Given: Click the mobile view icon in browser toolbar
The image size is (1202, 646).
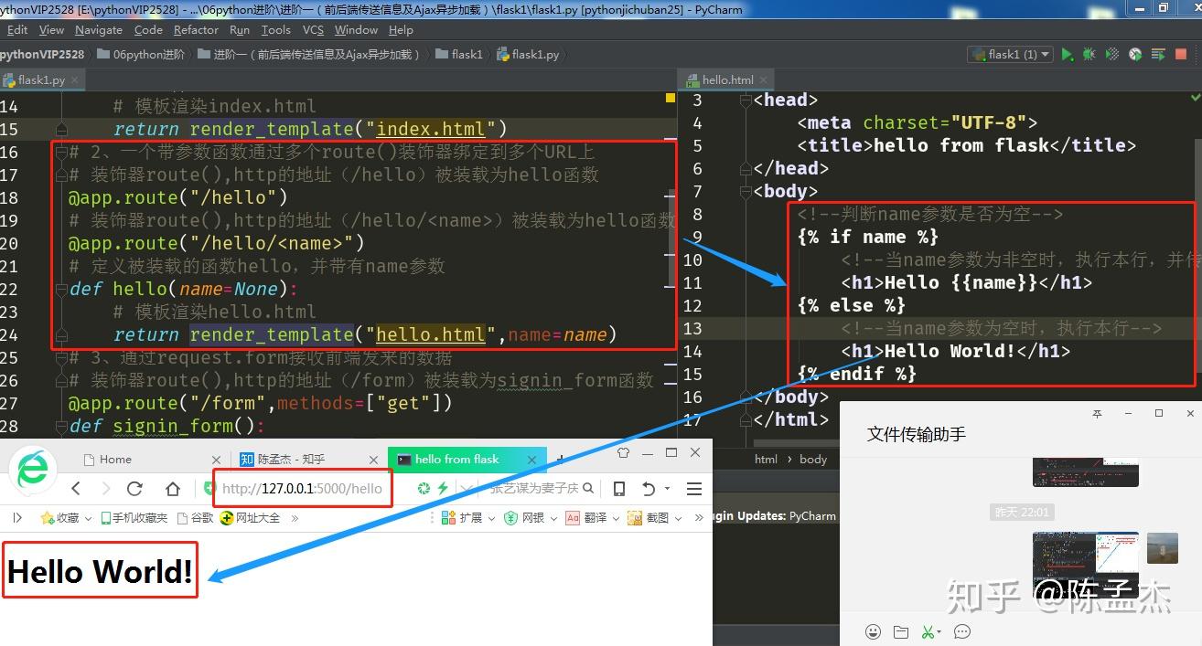Looking at the screenshot, I should tap(619, 489).
